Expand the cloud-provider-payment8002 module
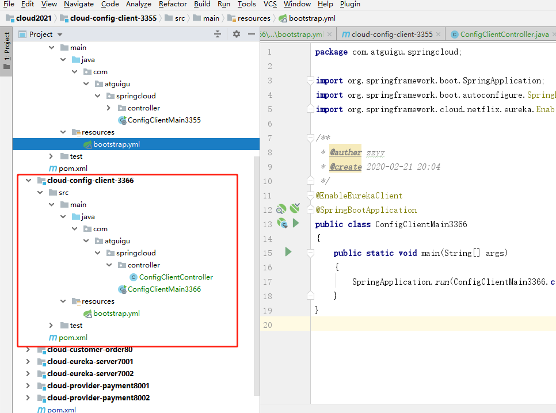 point(28,397)
